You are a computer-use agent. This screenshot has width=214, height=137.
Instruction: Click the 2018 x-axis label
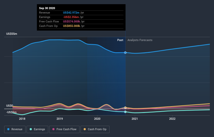pos(22,119)
